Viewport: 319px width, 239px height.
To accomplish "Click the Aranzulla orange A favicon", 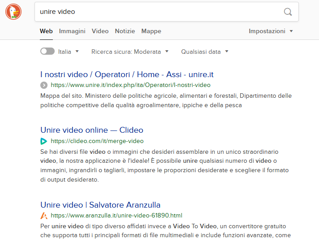I will 44,216.
